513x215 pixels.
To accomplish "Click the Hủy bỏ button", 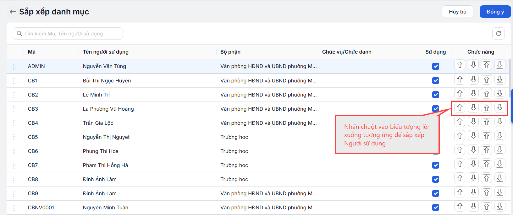I will (458, 12).
